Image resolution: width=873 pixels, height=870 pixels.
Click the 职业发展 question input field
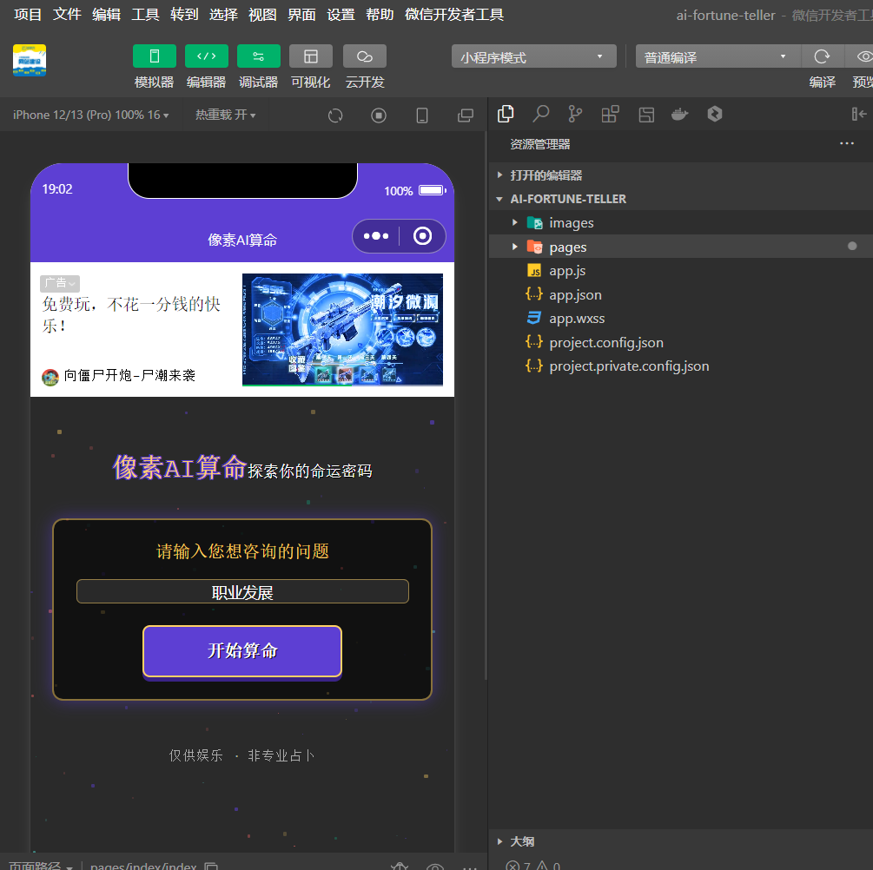click(242, 591)
